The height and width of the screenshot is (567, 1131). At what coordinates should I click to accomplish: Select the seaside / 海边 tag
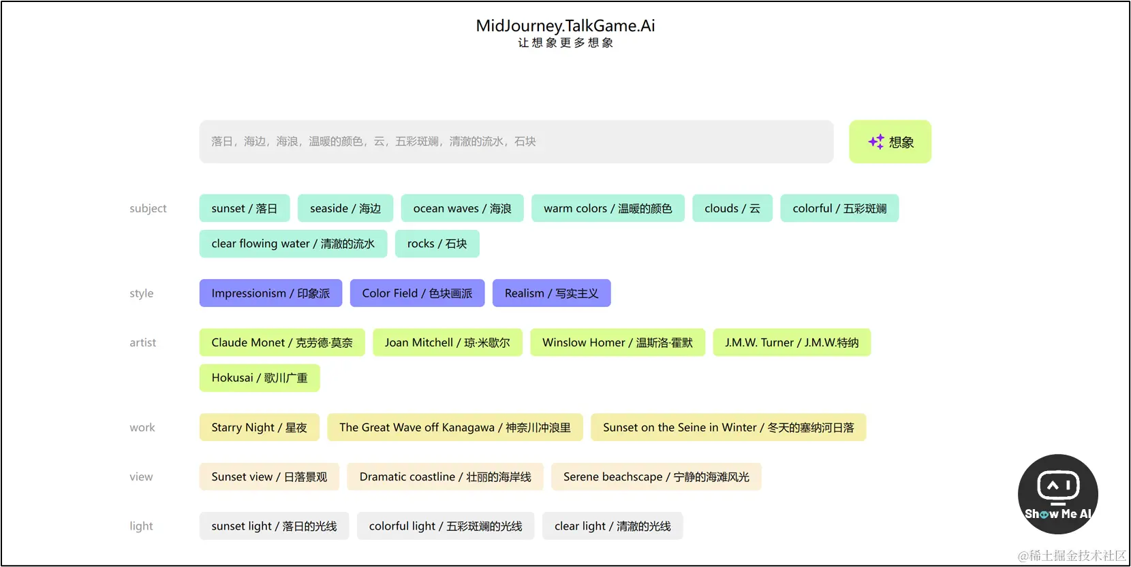pos(345,208)
